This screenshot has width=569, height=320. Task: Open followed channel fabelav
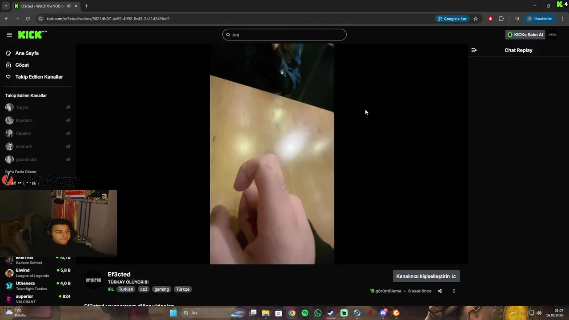click(x=38, y=133)
